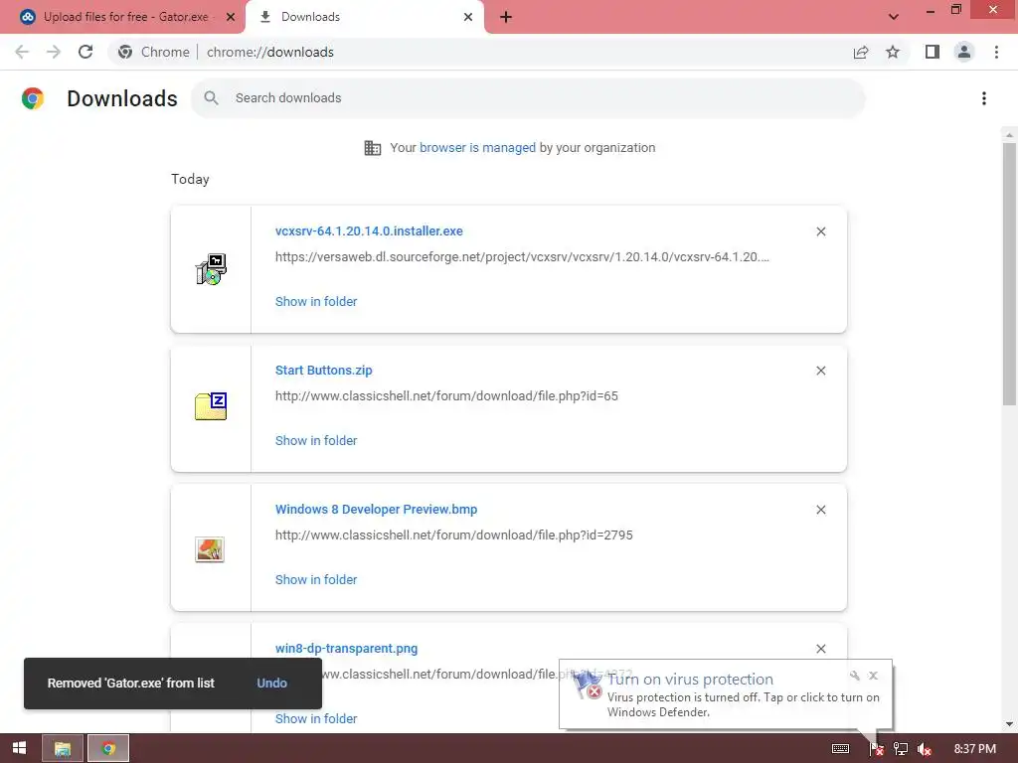Click the Search downloads field
This screenshot has height=763, width=1018.
pyautogui.click(x=528, y=98)
